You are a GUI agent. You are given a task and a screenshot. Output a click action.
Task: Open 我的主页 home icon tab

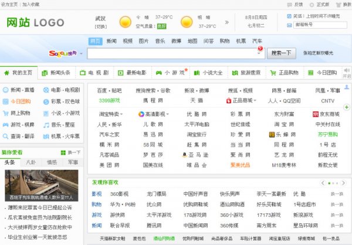pyautogui.click(x=6, y=73)
